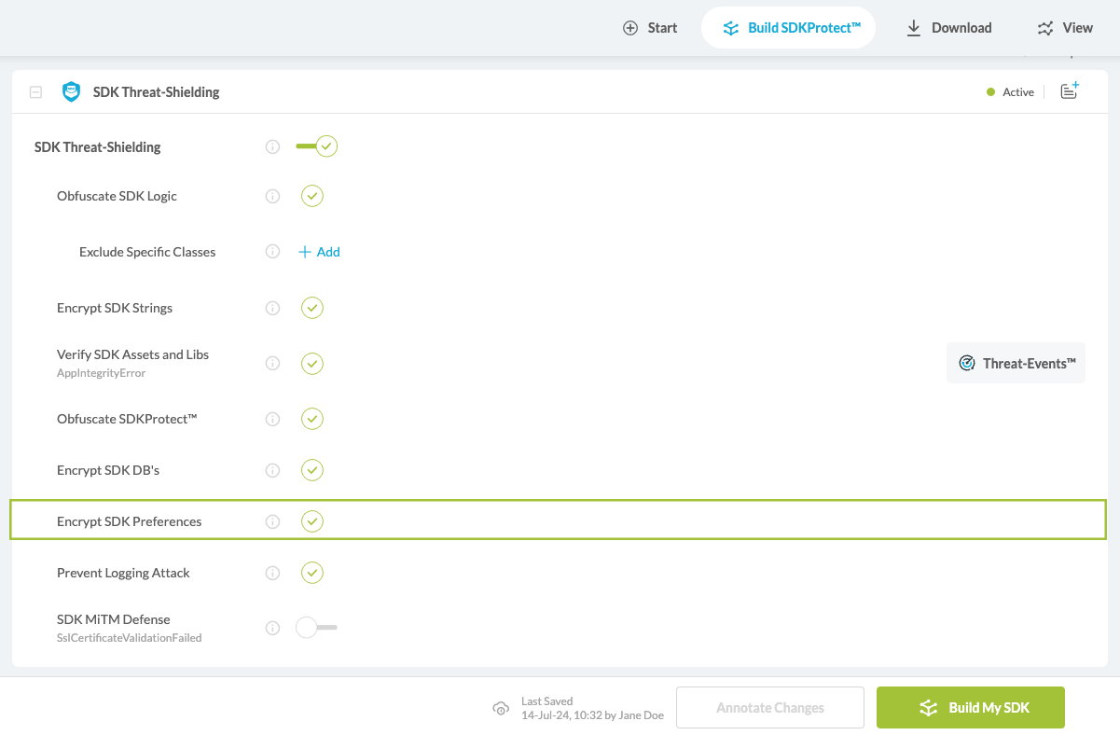Viewport: 1120px width, 735px height.
Task: Click the cloud sync icon near Last Saved
Action: [501, 709]
